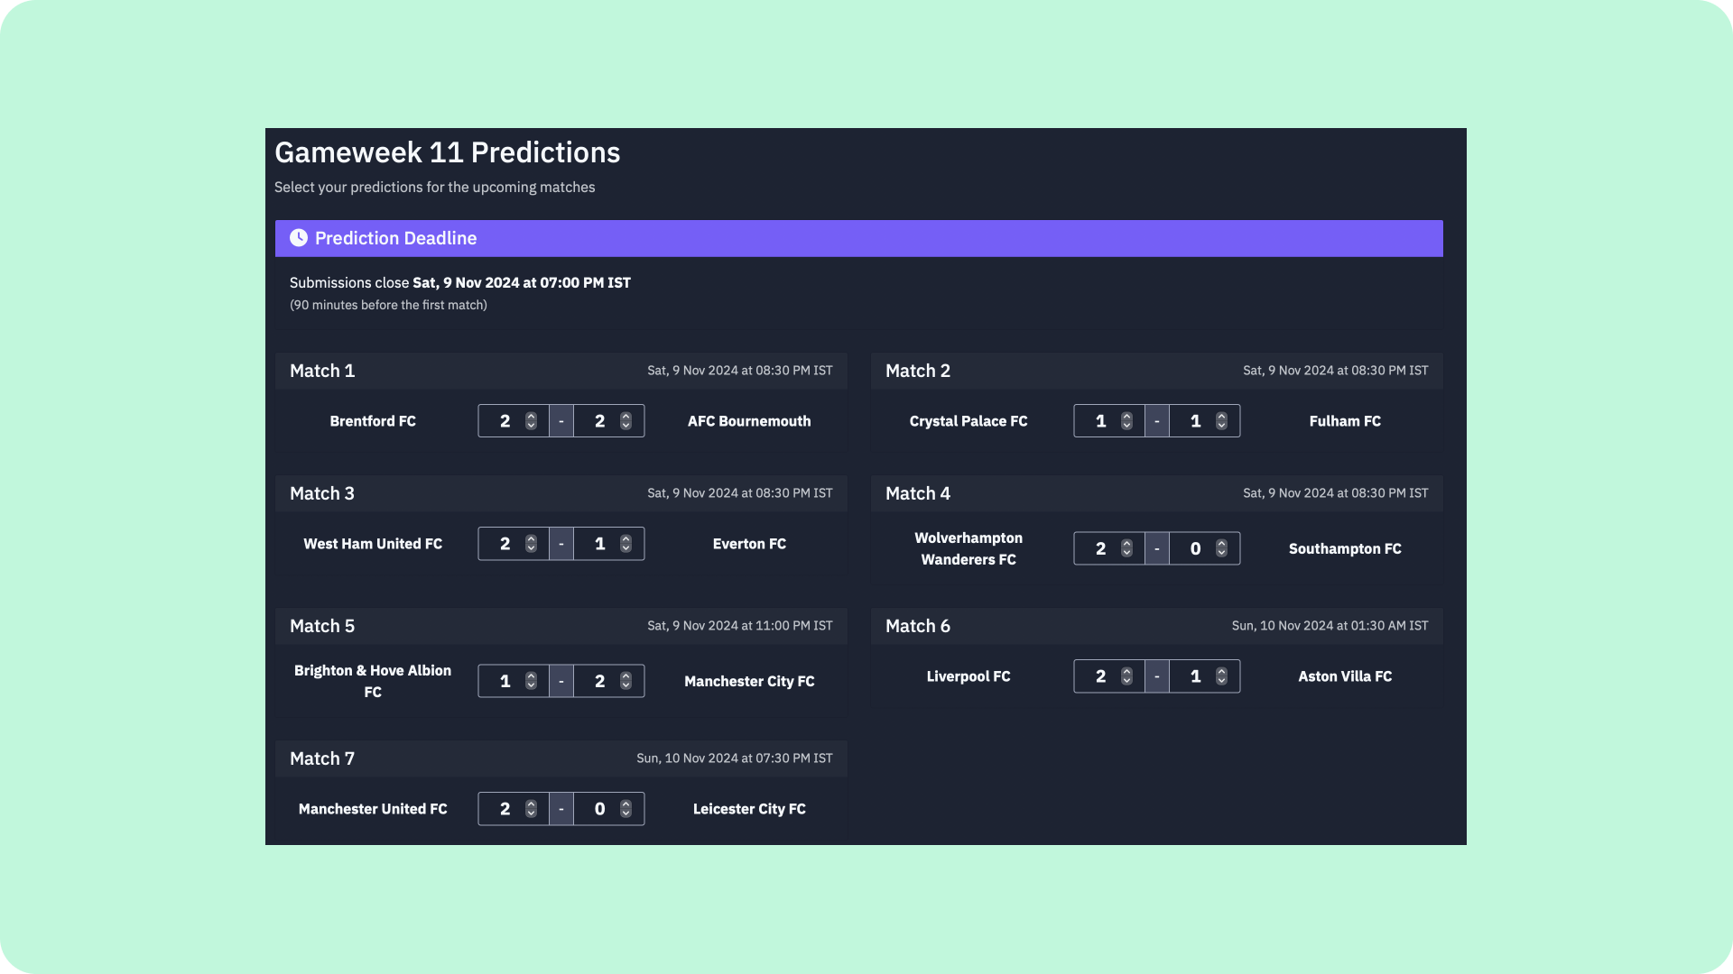This screenshot has width=1733, height=974.
Task: Click the Match 2 heading
Action: pyautogui.click(x=918, y=371)
